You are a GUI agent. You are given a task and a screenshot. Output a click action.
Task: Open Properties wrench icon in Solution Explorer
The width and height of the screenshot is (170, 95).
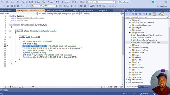[x=160, y=14]
